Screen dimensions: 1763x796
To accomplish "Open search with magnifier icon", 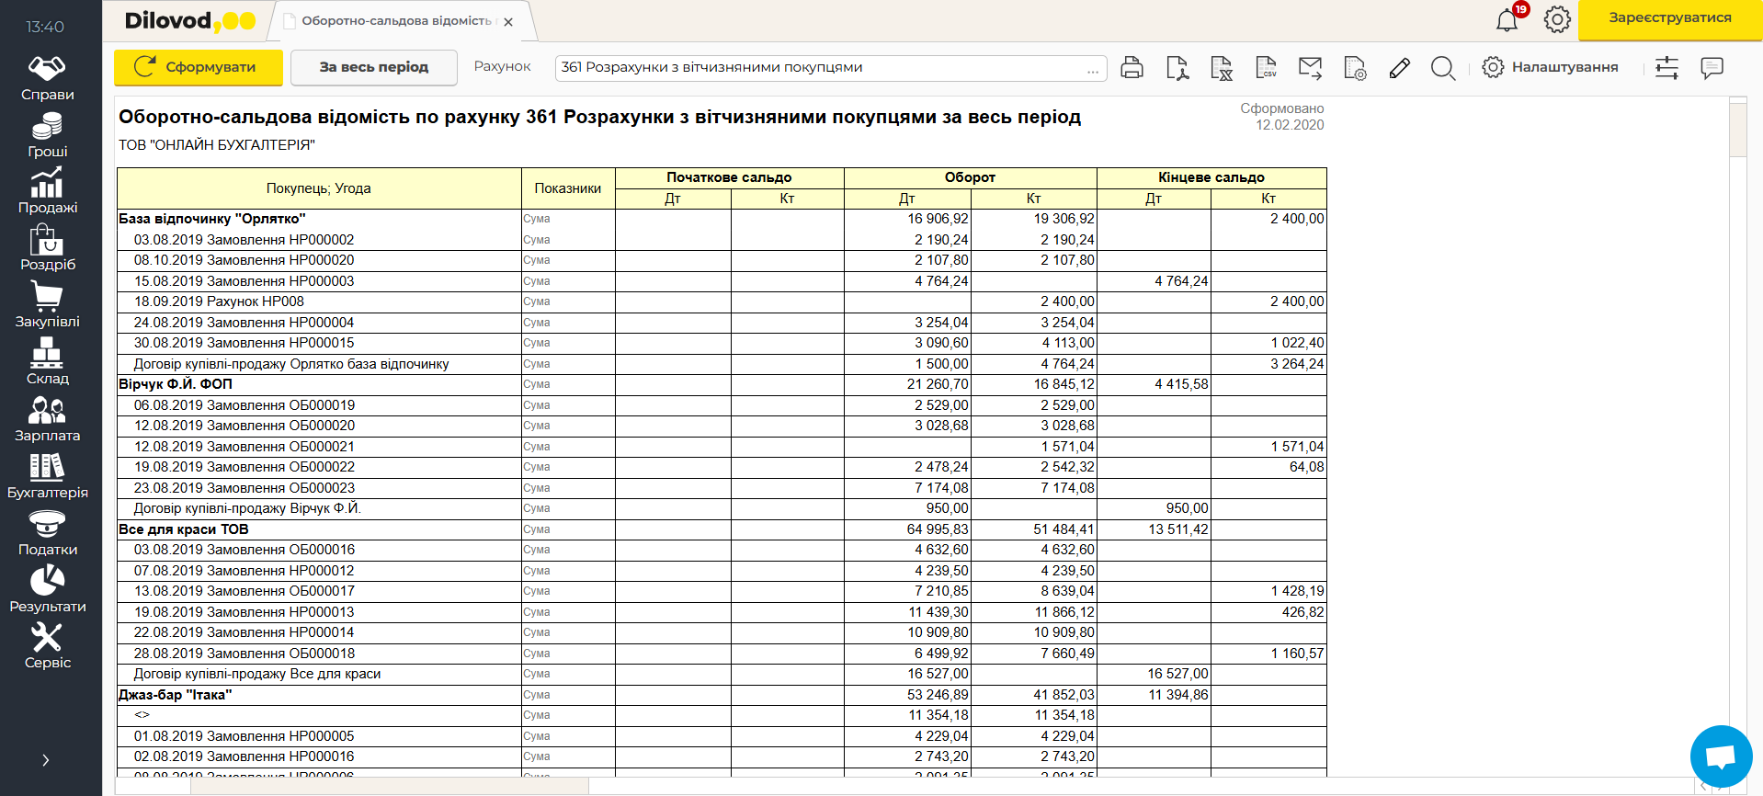I will tap(1443, 68).
